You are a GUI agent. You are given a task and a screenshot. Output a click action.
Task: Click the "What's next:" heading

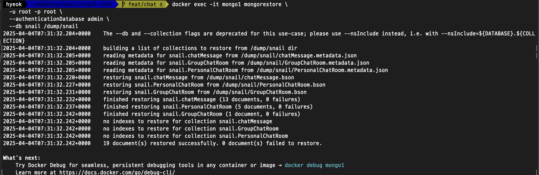(x=22, y=158)
